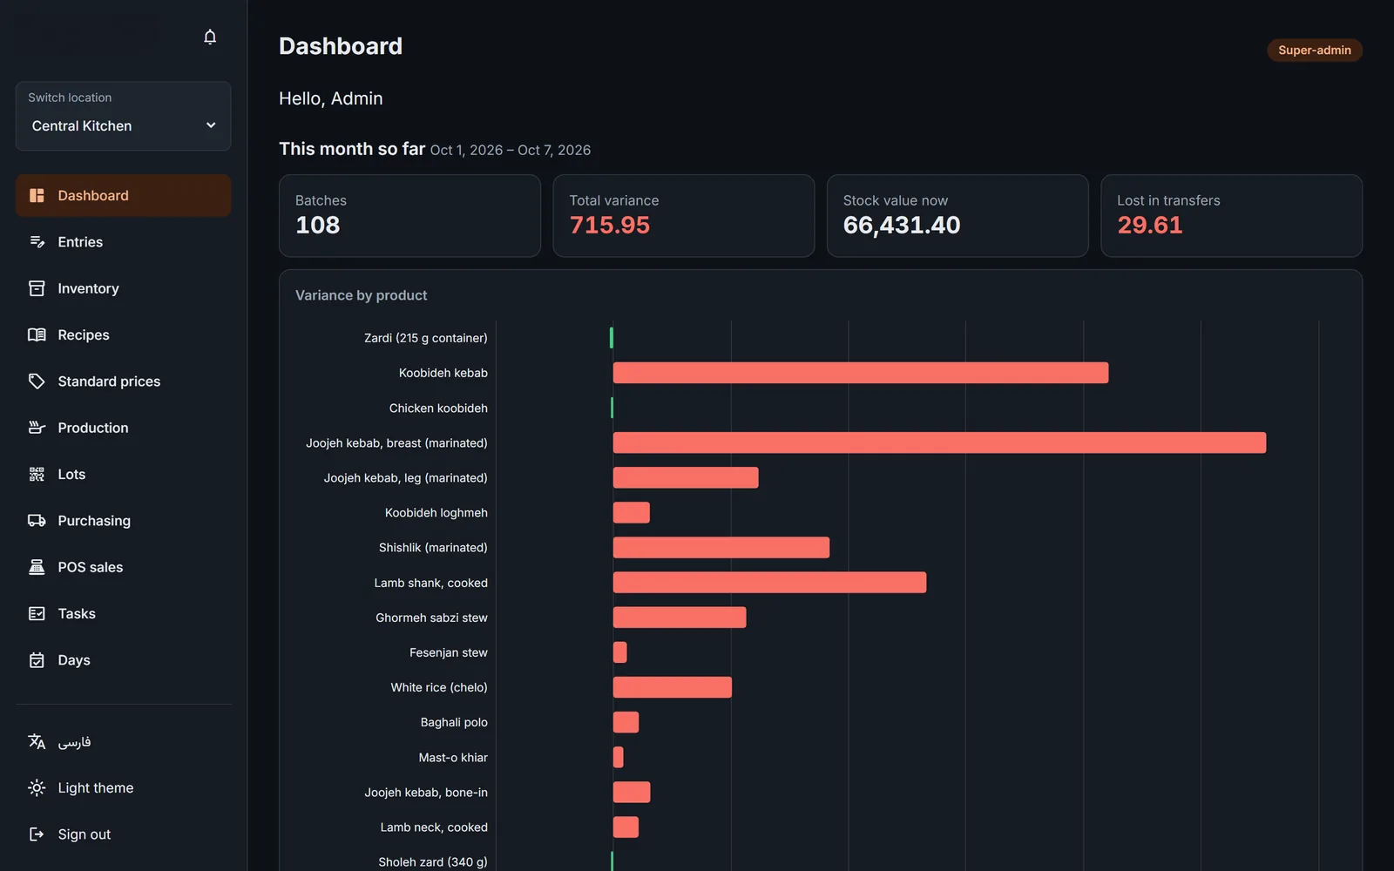This screenshot has width=1394, height=871.
Task: Click the Inventory box icon
Action: pyautogui.click(x=37, y=288)
